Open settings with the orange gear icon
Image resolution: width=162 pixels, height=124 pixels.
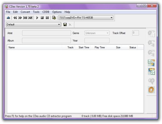pos(151,90)
